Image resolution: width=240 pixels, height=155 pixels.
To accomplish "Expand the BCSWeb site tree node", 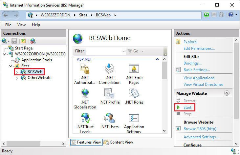I will pos(17,72).
